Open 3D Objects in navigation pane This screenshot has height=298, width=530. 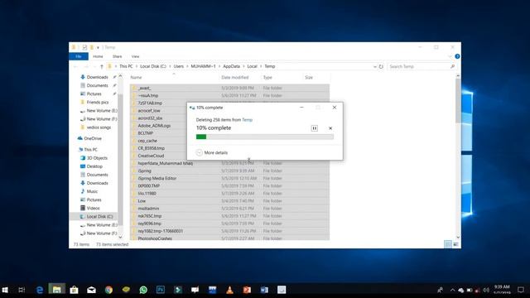pyautogui.click(x=97, y=158)
